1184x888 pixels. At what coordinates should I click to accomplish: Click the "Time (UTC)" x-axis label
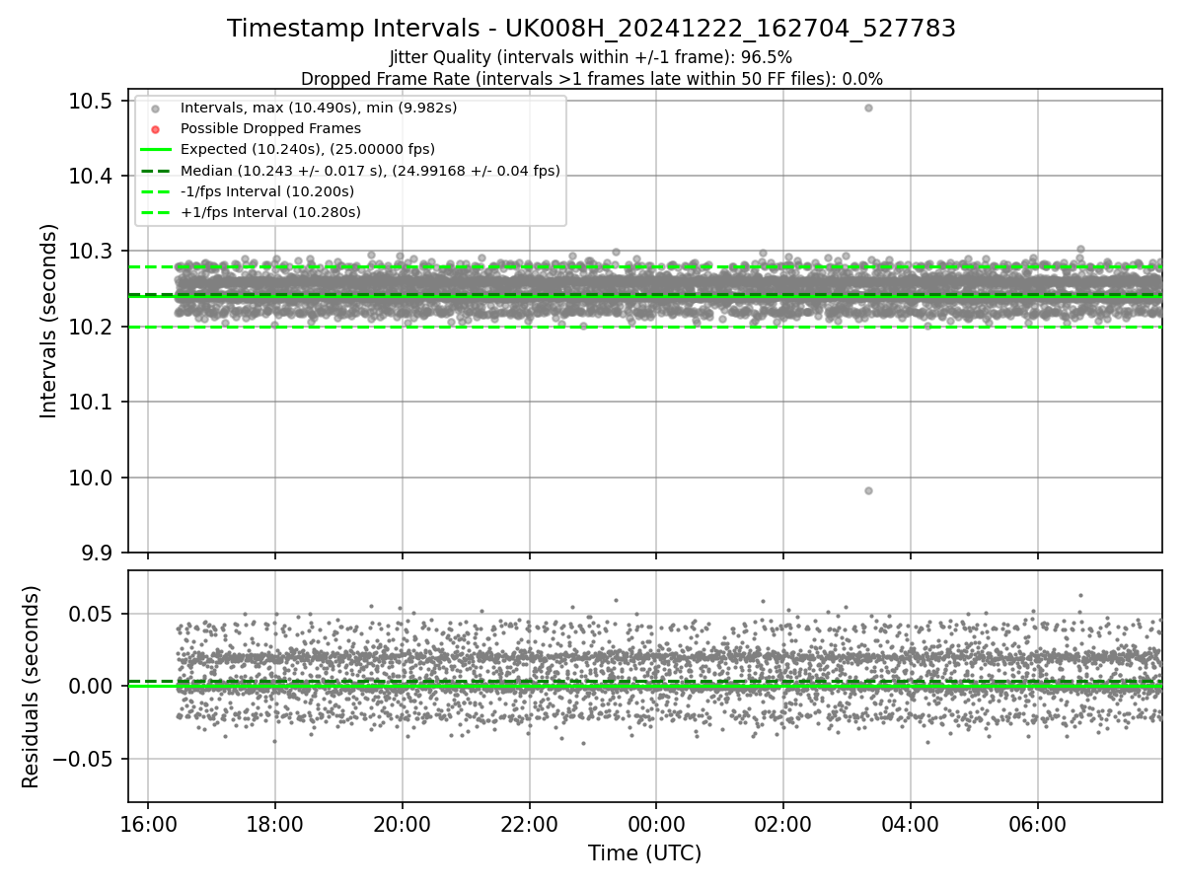[644, 853]
